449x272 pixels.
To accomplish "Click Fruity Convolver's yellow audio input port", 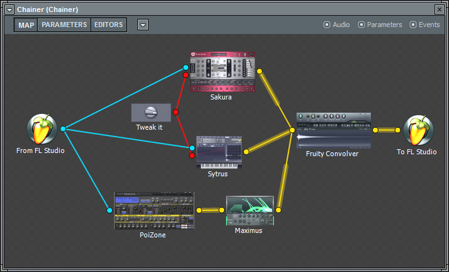I will [292, 130].
